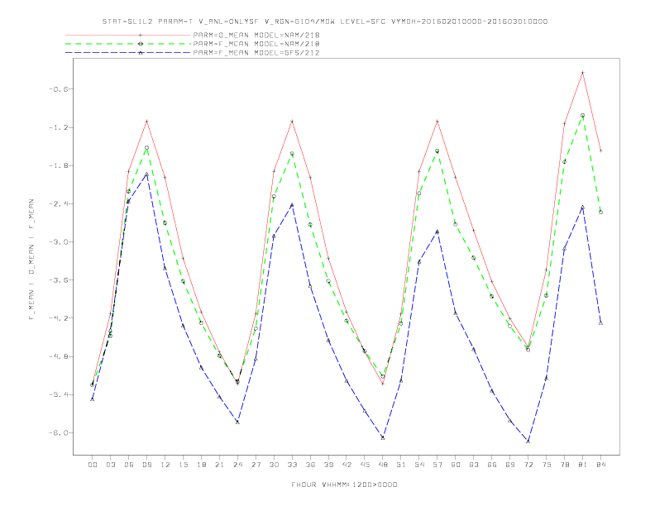Screen dimensions: 655x506
Task: Click x-axis tick label 09
Action: (x=146, y=465)
